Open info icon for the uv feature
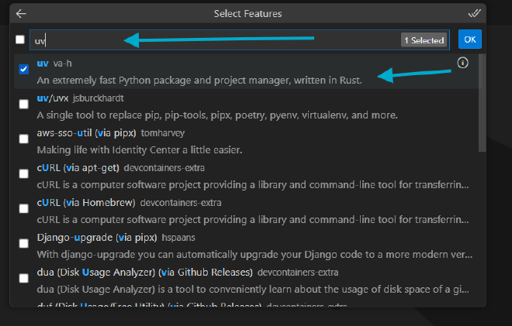512x326 pixels. pyautogui.click(x=462, y=63)
